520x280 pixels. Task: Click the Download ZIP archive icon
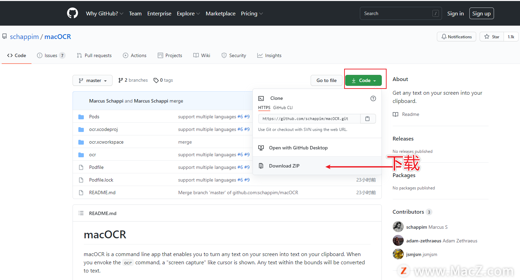(x=261, y=166)
